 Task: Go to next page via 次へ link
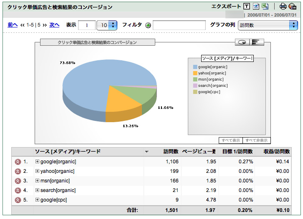54,25
